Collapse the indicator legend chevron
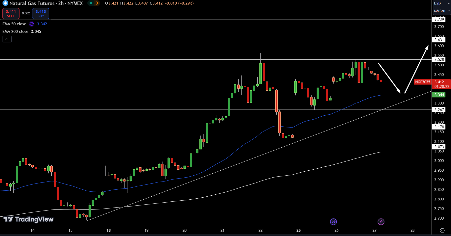Viewport: 451px width, 236px height. tap(7, 39)
